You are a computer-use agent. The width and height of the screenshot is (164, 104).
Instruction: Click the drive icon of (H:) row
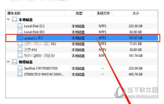coord(20,50)
